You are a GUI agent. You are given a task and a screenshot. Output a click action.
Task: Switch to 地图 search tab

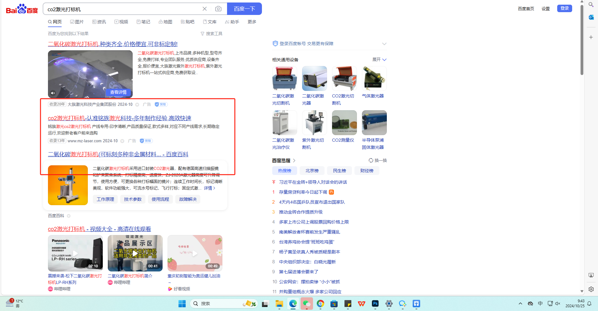(165, 22)
